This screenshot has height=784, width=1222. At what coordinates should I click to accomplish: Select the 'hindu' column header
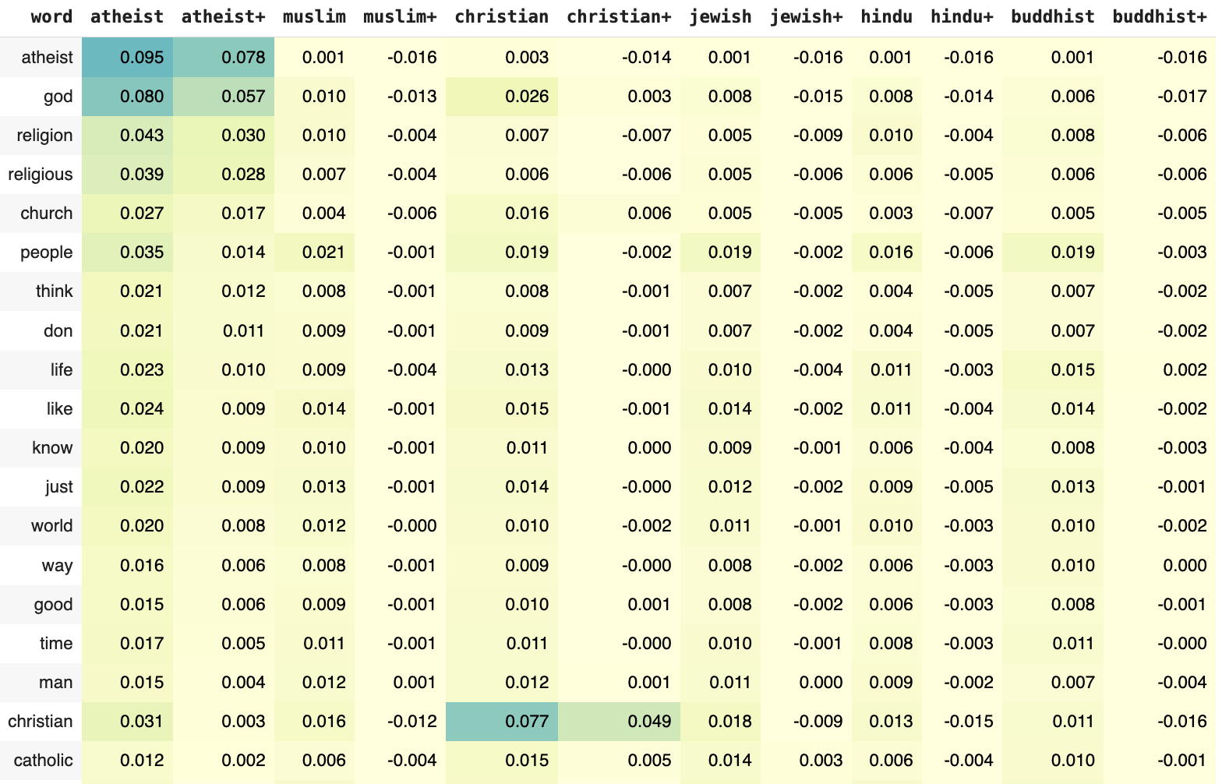887,17
